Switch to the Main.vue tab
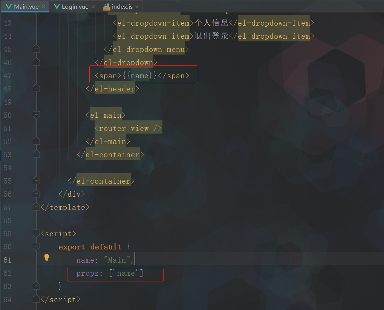Viewport: 384px width, 310px height. tap(24, 6)
